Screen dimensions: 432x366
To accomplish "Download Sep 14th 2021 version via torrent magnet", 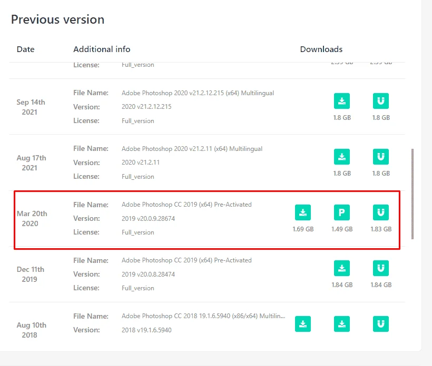I will tap(381, 101).
